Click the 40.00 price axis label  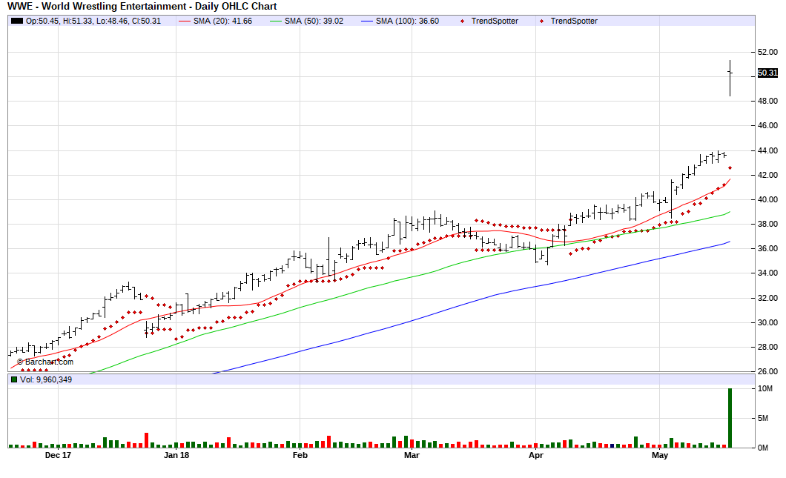pyautogui.click(x=767, y=200)
